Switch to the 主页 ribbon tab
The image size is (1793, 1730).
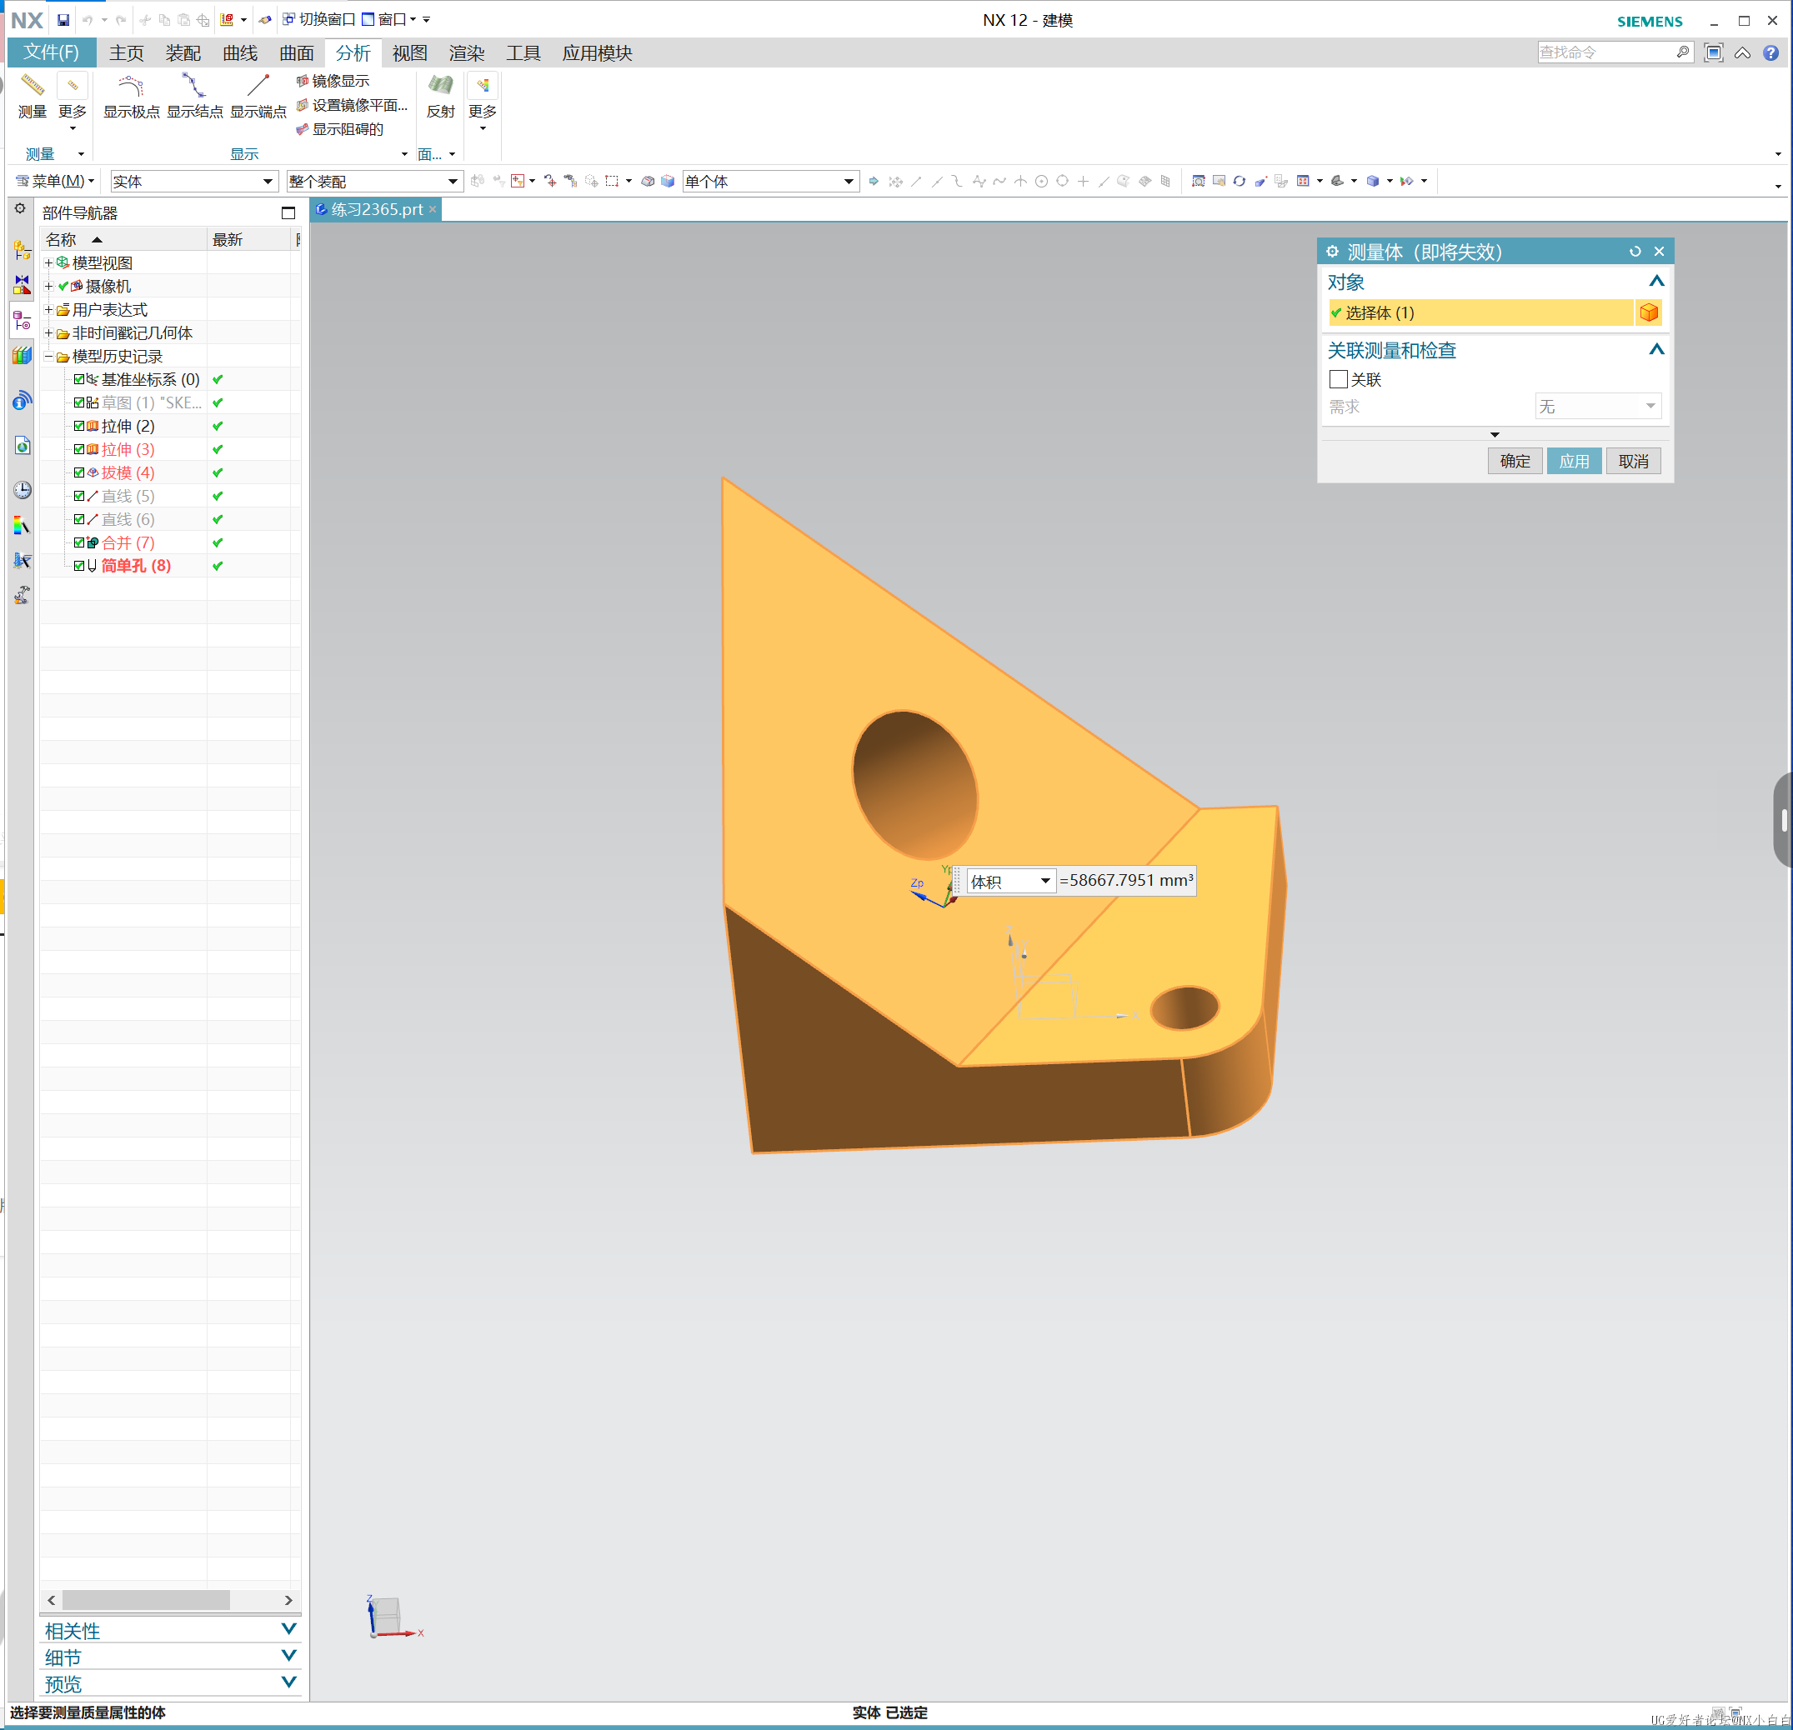pos(126,53)
